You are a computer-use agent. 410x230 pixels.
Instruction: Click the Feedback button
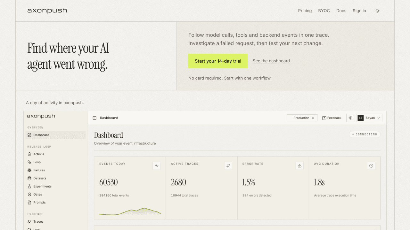point(332,118)
